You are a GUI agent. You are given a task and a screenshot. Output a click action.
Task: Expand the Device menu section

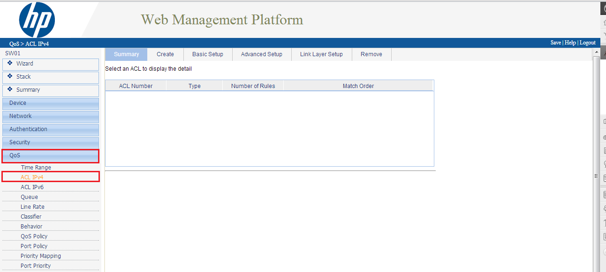[x=51, y=103]
